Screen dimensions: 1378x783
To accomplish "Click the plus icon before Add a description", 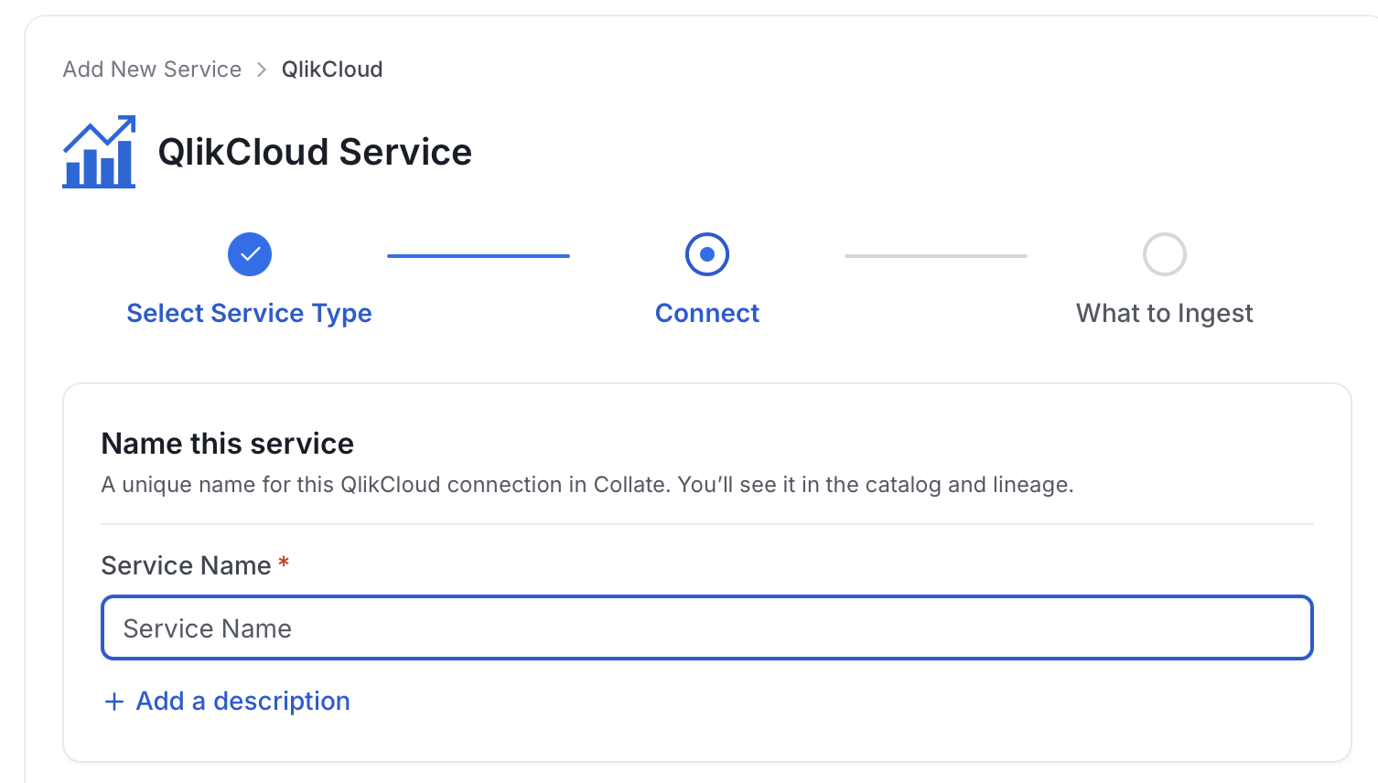I will coord(114,702).
